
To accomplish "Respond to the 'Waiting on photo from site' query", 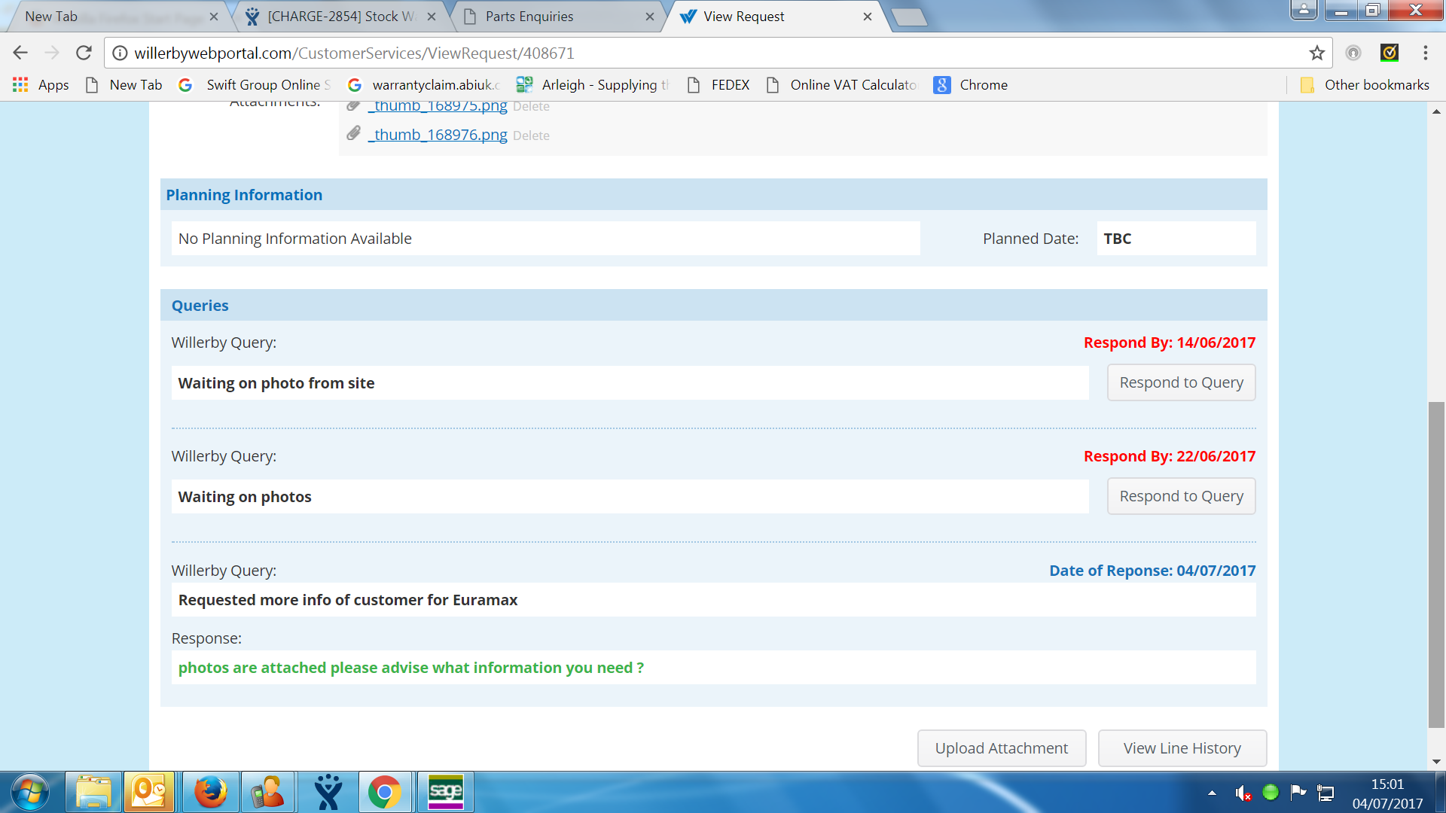I will pyautogui.click(x=1180, y=382).
